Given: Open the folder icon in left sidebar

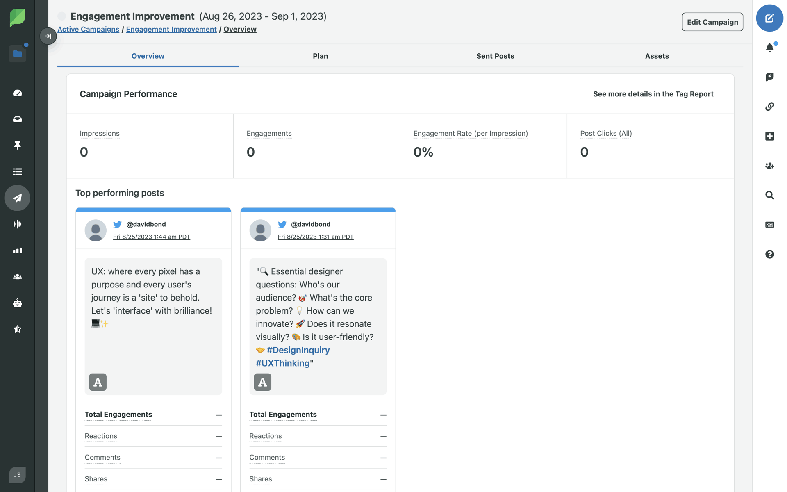Looking at the screenshot, I should click(x=17, y=54).
